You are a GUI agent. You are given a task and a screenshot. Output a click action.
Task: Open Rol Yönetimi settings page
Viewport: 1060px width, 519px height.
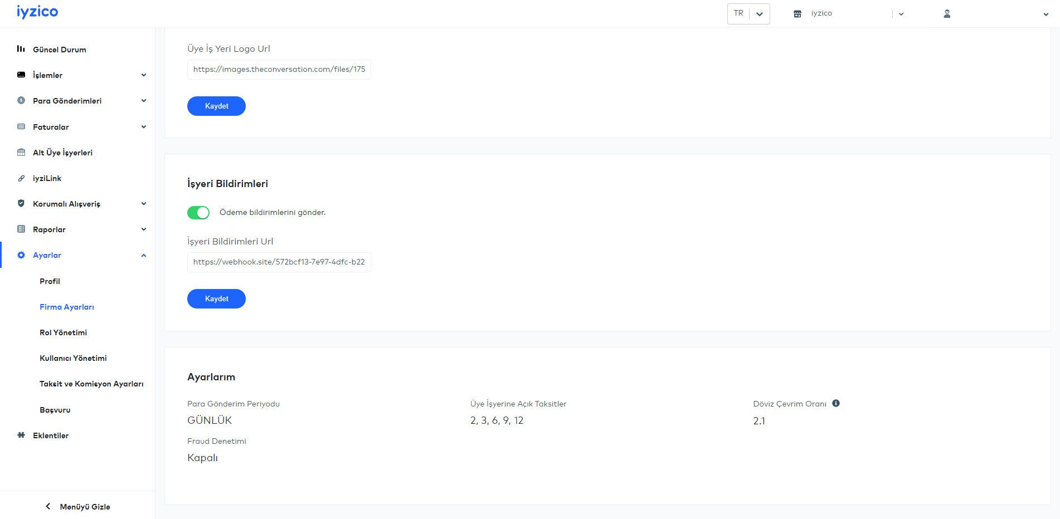click(63, 332)
